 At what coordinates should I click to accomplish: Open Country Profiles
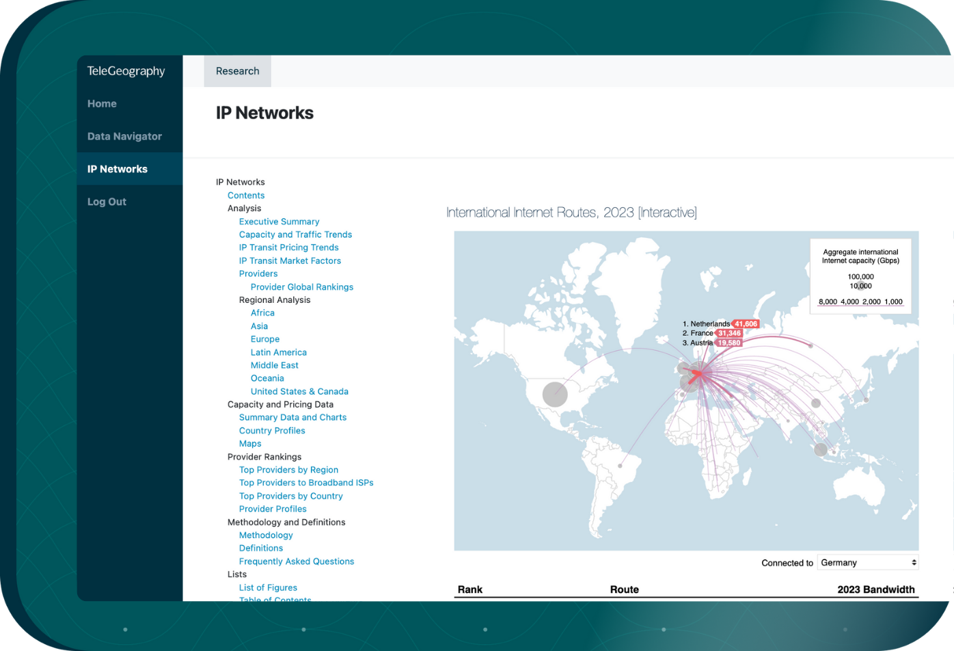click(x=272, y=430)
